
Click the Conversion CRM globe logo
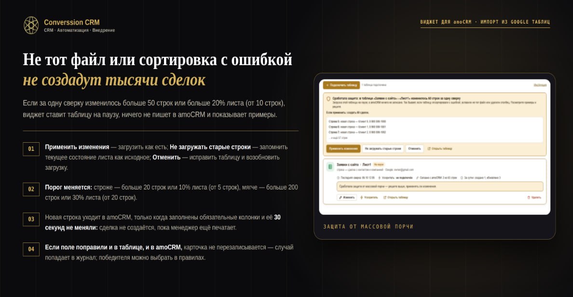(x=31, y=25)
